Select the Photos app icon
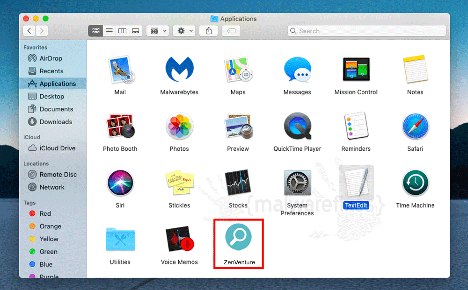Viewport: 468px width, 290px height. 179,126
